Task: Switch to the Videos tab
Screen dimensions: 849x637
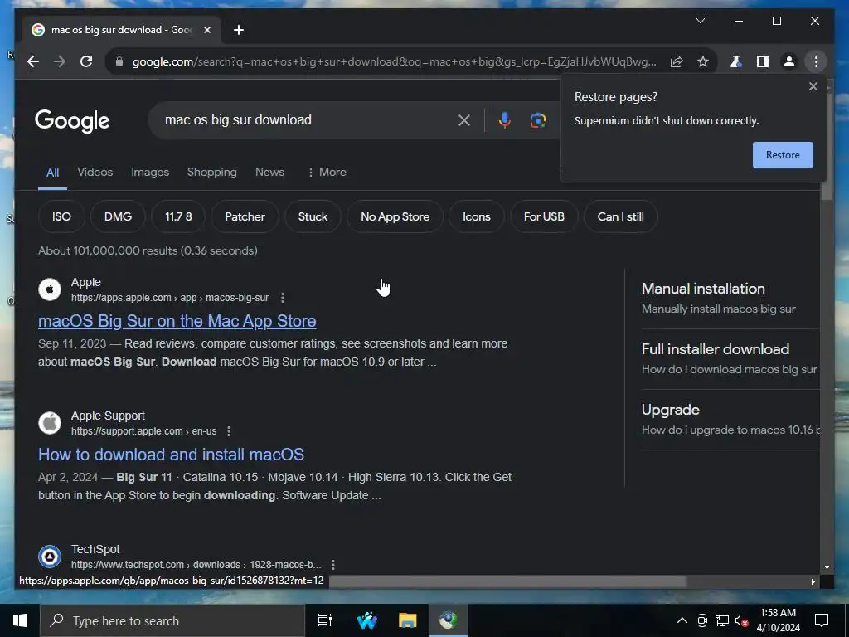Action: point(95,173)
